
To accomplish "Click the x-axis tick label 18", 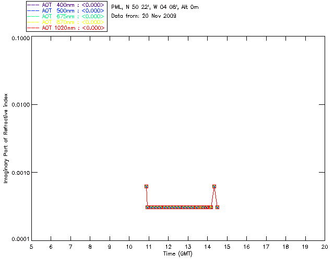I will point(285,247).
